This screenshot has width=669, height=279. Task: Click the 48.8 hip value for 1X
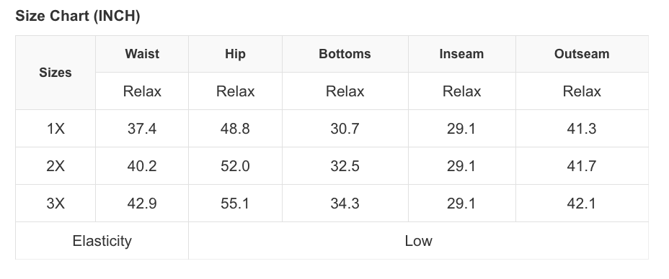click(236, 129)
